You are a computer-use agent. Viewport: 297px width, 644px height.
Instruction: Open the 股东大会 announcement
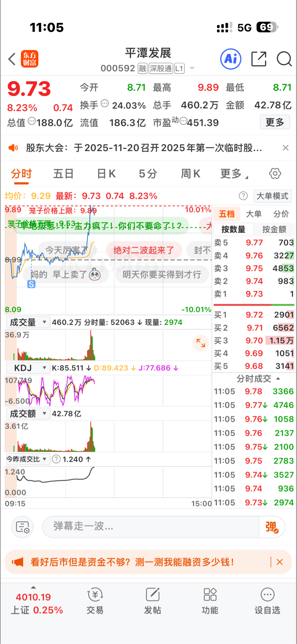144,148
